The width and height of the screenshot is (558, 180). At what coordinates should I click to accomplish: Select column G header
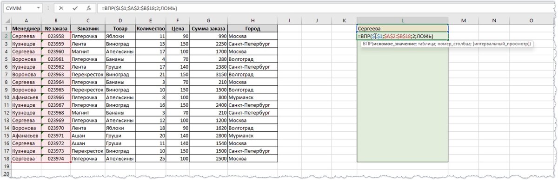click(208, 20)
